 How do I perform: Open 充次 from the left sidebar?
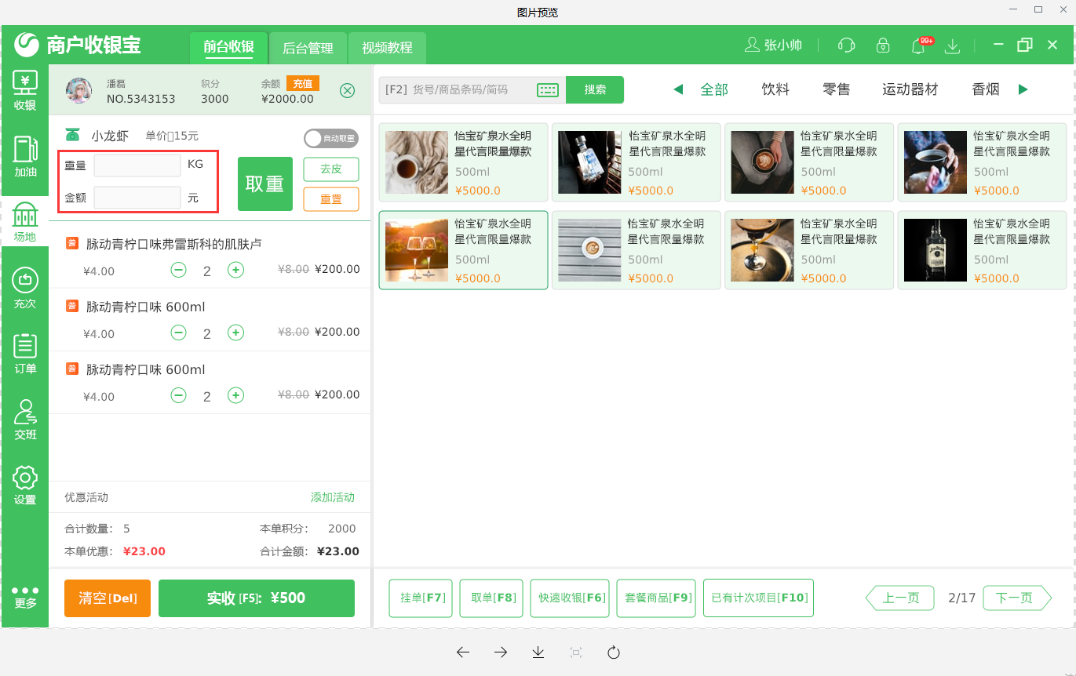pos(24,278)
